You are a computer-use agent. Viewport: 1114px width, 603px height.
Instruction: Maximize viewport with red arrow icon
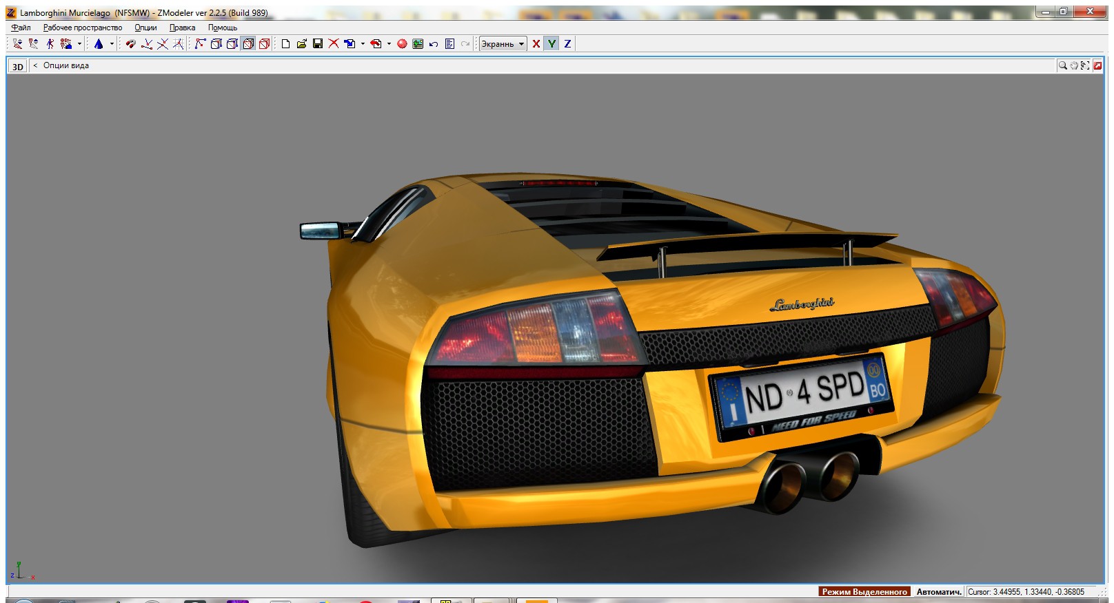click(1097, 65)
